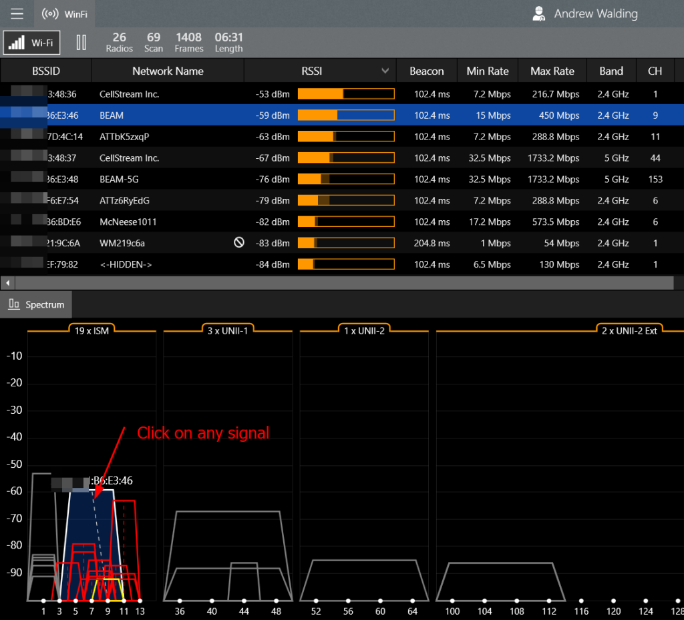Select the 3 x UNII-1 band label

[228, 329]
